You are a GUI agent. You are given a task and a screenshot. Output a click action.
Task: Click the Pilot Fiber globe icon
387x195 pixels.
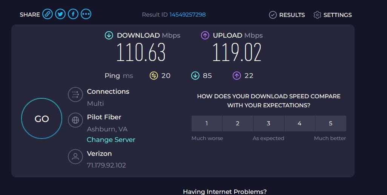tap(75, 120)
